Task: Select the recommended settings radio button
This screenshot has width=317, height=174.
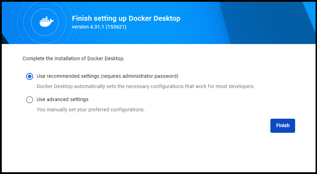Action: pos(30,76)
